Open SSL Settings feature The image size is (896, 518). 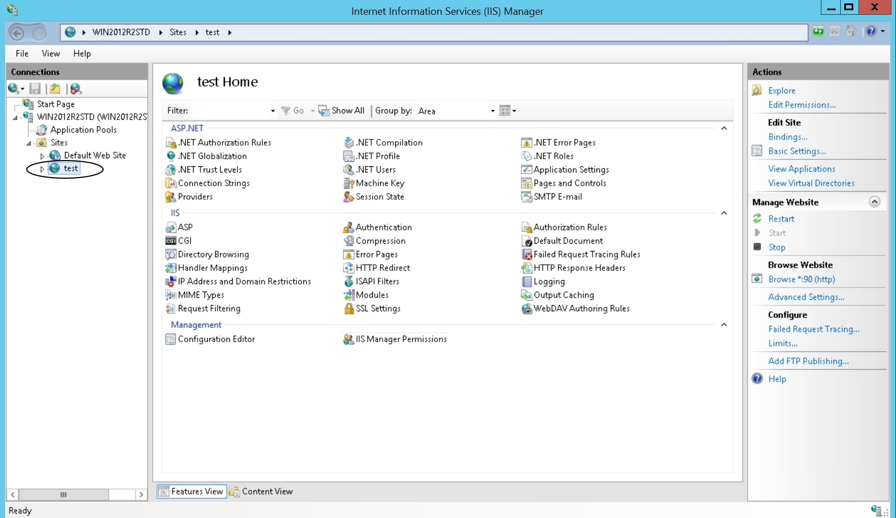click(x=372, y=309)
